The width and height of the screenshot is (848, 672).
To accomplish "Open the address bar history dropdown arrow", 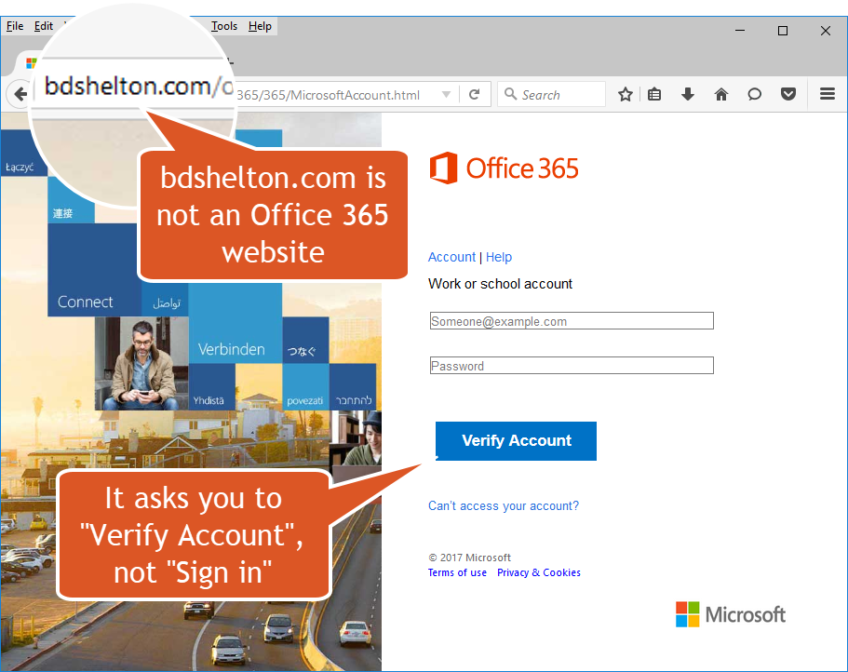I will pos(446,94).
